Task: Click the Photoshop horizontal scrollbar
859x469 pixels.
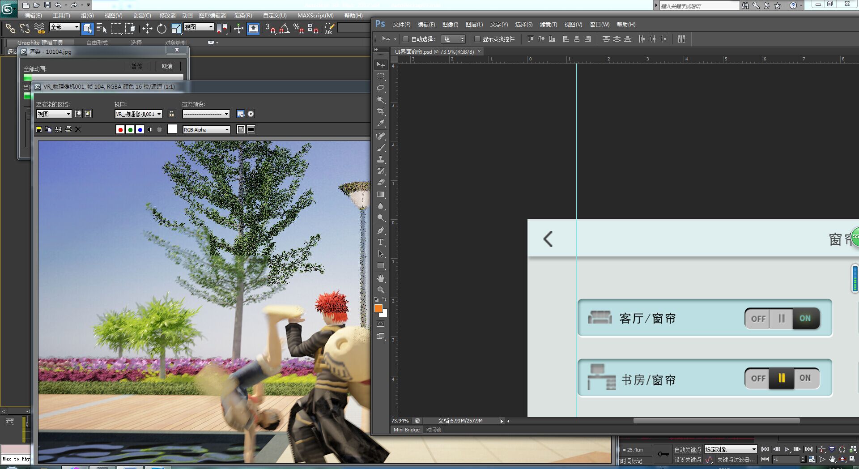Action: (716, 421)
